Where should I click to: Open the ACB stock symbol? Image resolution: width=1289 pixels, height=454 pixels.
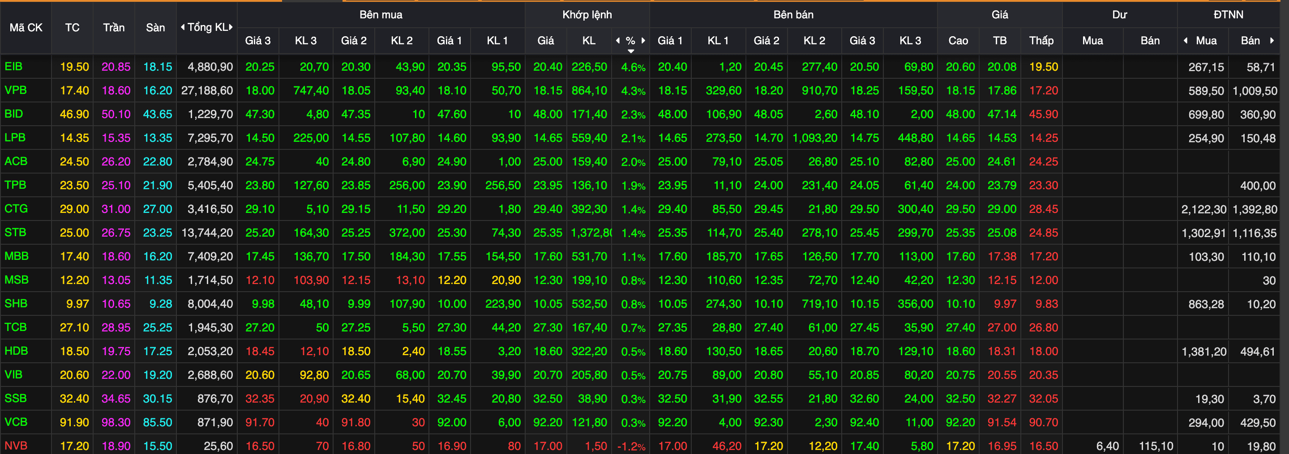16,161
